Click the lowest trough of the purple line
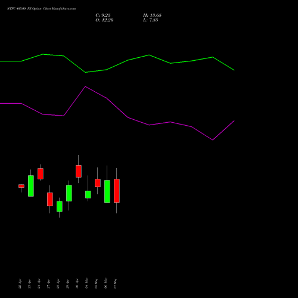The image size is (298, 298). (213, 140)
